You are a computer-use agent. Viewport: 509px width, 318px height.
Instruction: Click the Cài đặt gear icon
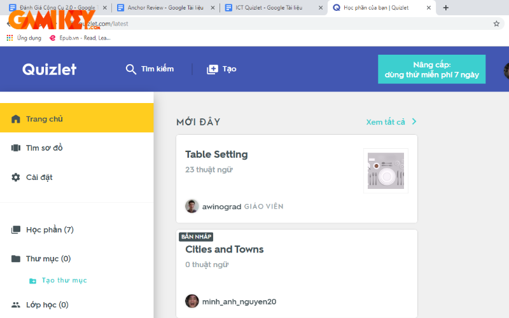15,177
